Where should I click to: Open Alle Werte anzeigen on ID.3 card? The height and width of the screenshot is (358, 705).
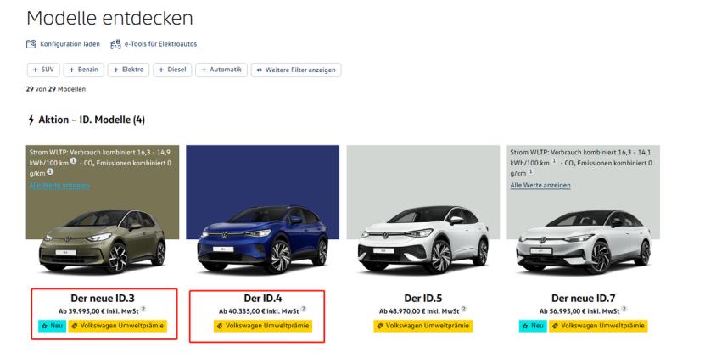pos(59,185)
